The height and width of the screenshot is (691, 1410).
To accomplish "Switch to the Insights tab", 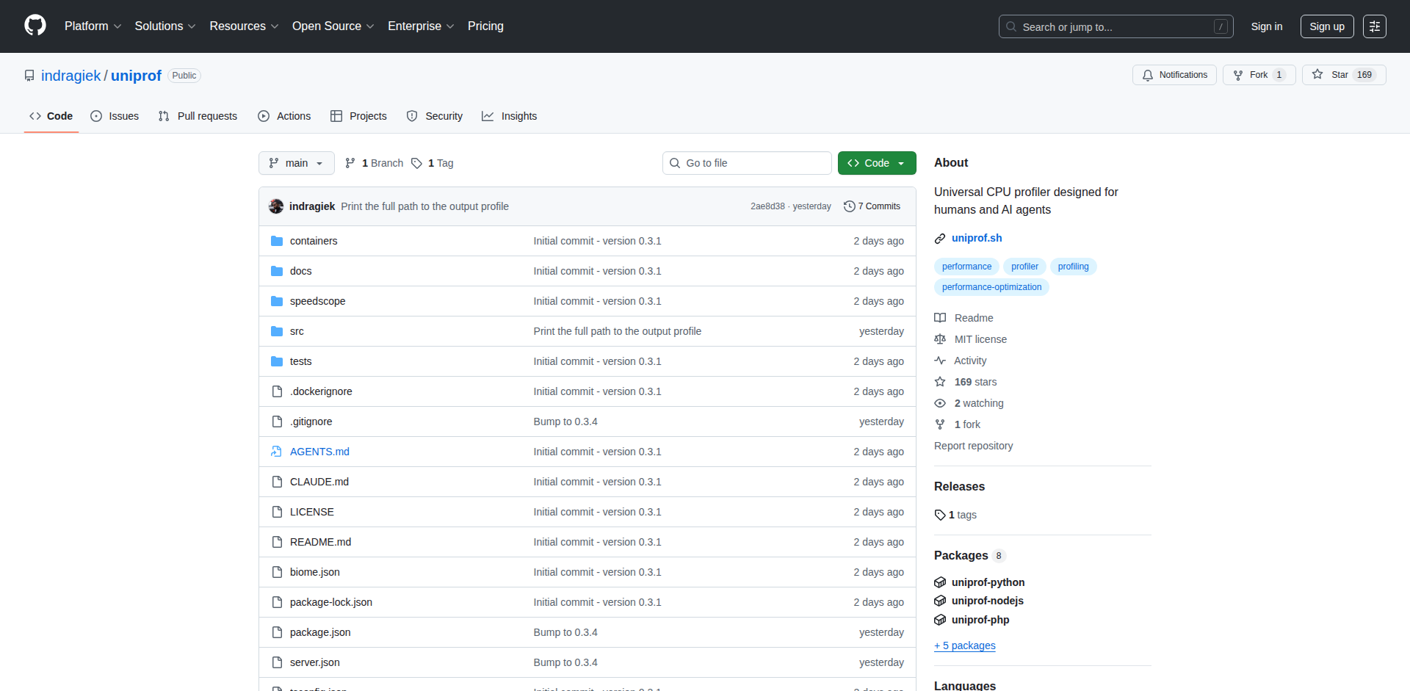I will (x=510, y=116).
